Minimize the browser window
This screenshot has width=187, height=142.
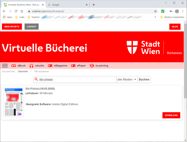166,3
